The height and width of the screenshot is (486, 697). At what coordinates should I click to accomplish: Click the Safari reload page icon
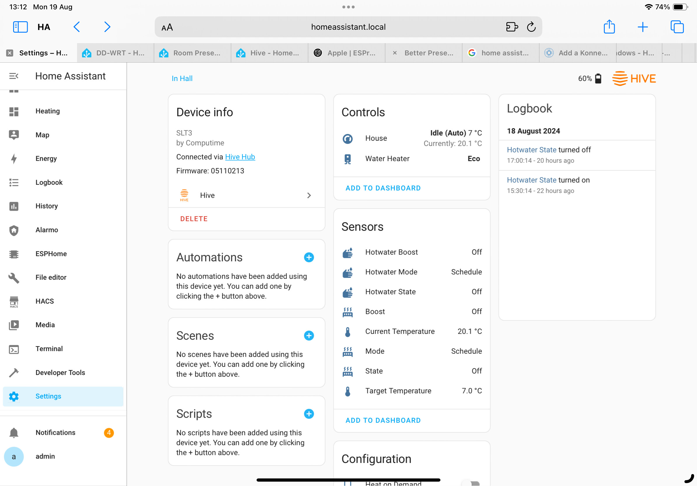click(x=531, y=27)
